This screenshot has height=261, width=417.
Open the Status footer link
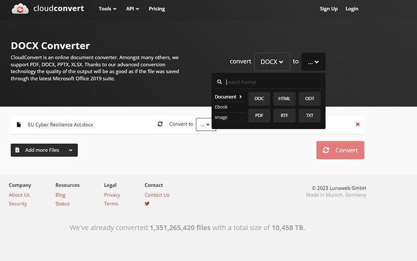pyautogui.click(x=63, y=204)
